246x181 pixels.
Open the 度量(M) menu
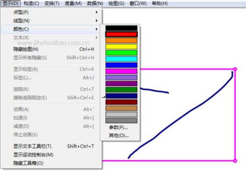[x=73, y=3]
